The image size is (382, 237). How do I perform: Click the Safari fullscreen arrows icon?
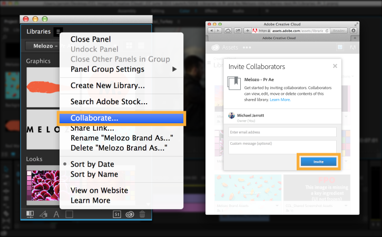[356, 24]
